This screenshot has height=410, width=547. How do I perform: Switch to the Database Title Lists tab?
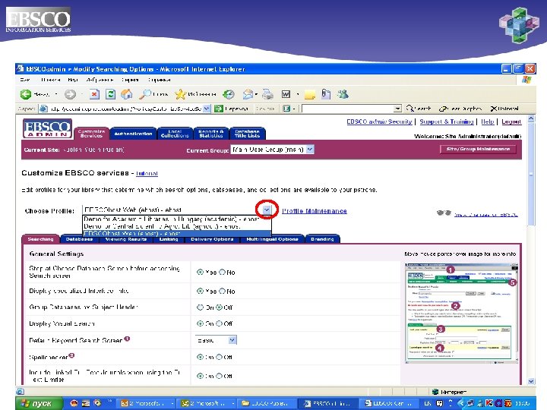248,134
